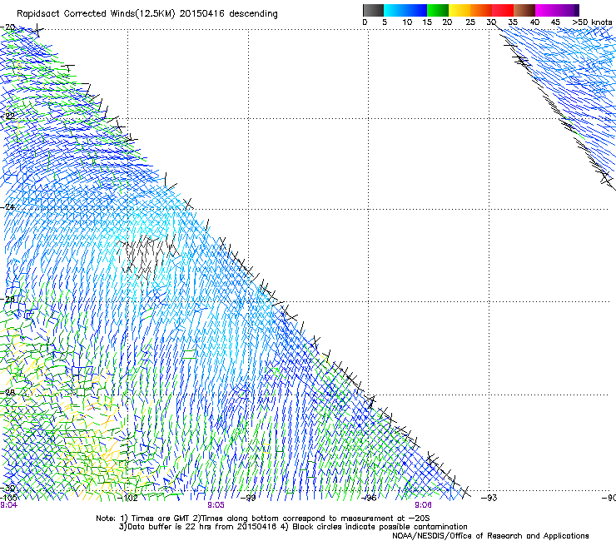Click the '20150416 descending' date text in title
Screen dimensions: 616x541
pos(229,14)
